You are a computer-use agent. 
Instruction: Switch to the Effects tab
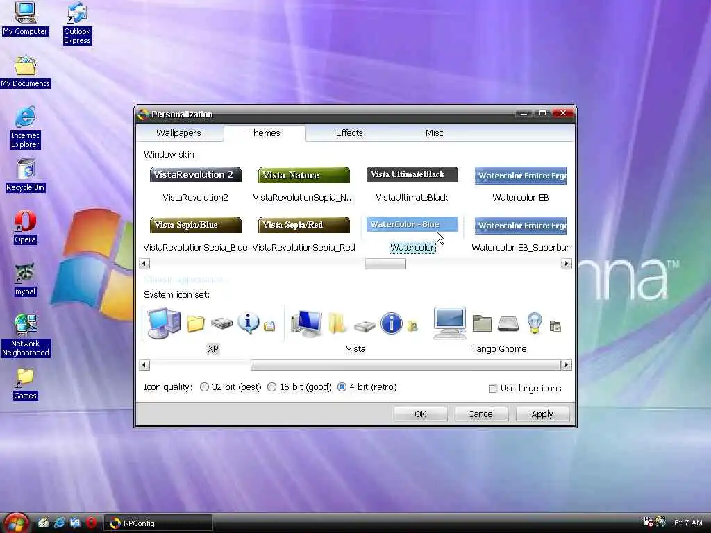click(x=349, y=133)
